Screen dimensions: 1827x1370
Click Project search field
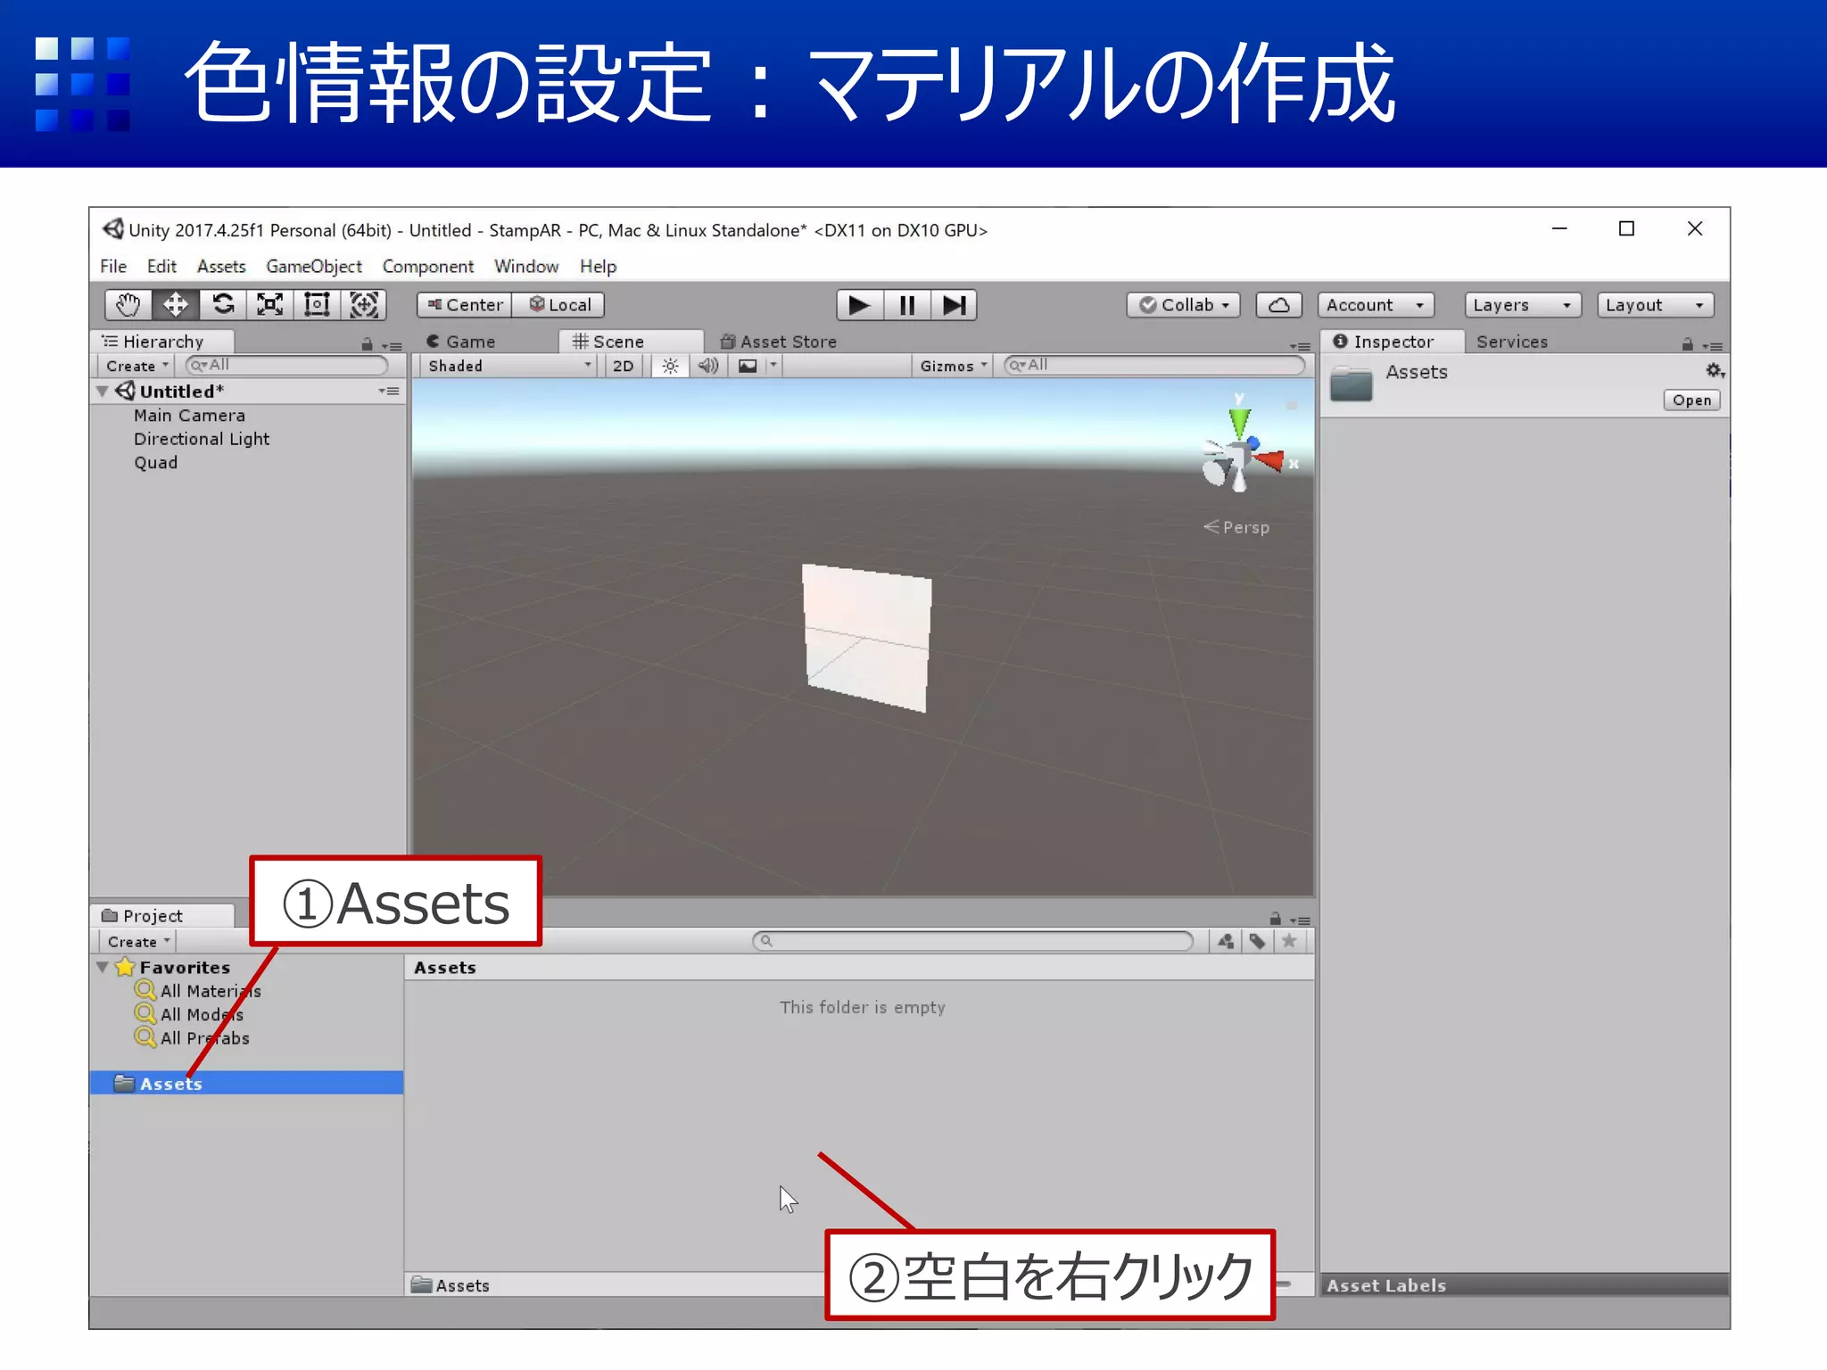(x=972, y=941)
